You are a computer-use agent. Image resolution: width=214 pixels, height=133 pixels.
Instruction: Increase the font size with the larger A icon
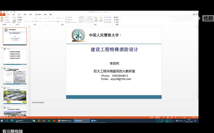click(x=41, y=18)
